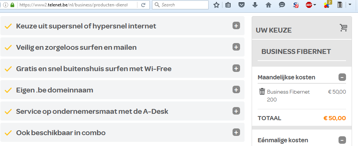This screenshot has height=146, width=358.
Task: Click the browser Search field
Action: (x=180, y=5)
